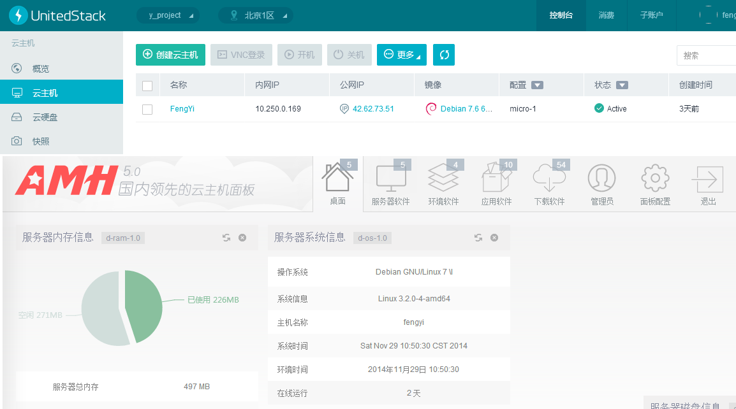736x409 pixels.
Task: Check the FengYi instance checkbox
Action: [x=147, y=109]
